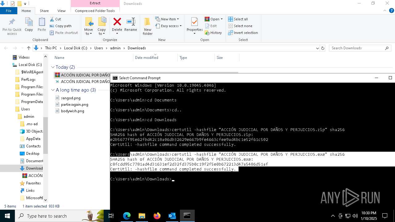Select the bodywish.png file

pyautogui.click(x=73, y=111)
